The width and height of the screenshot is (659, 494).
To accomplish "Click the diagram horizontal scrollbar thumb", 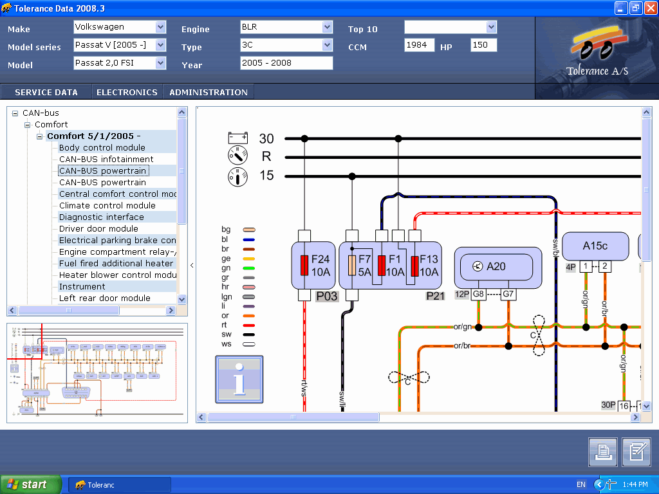I will coord(293,417).
